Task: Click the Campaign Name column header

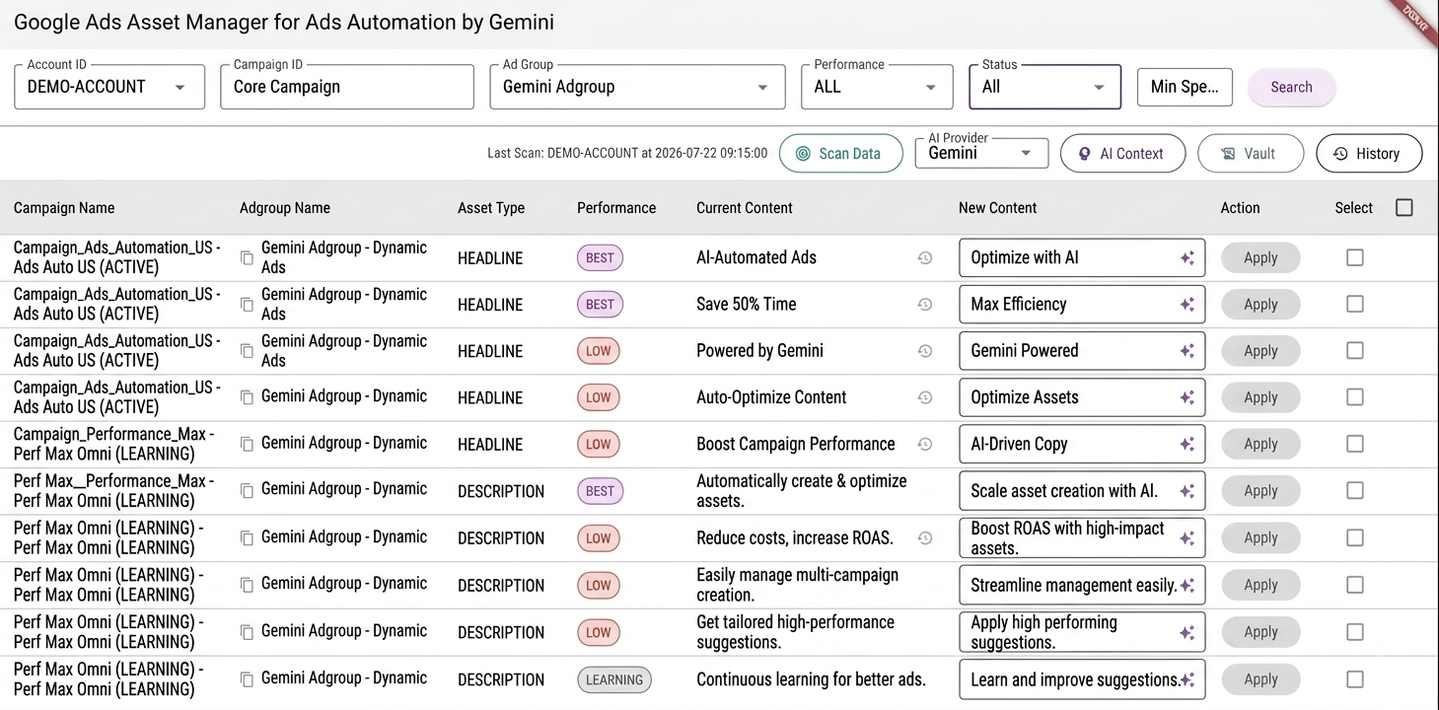Action: click(x=64, y=208)
